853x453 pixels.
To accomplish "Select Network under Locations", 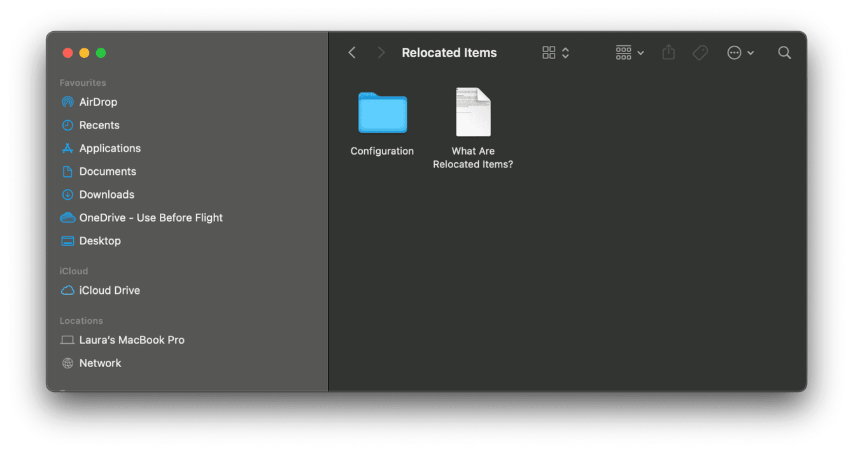I will [x=100, y=363].
